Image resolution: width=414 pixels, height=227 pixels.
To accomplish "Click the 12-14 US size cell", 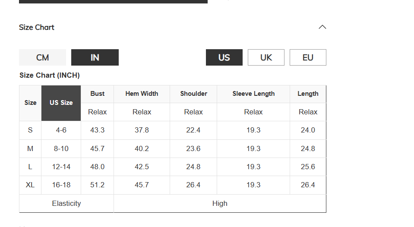I will (61, 167).
